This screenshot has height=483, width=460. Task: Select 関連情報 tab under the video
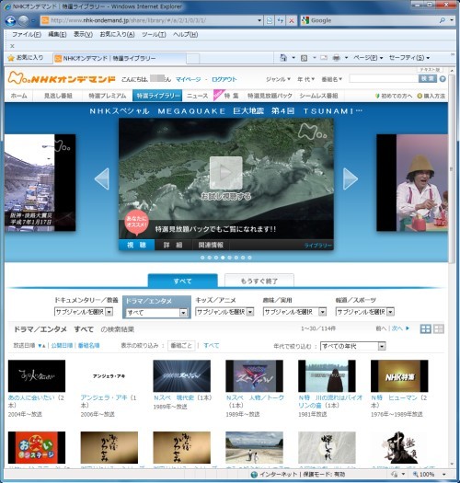click(211, 245)
